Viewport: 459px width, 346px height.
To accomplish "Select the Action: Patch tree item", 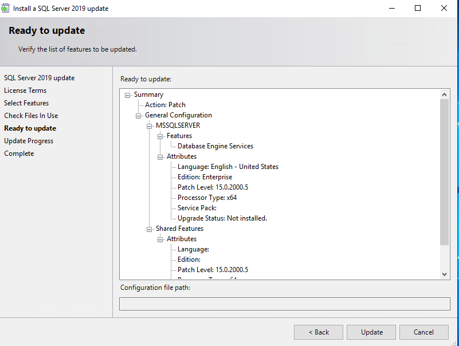I will click(165, 105).
